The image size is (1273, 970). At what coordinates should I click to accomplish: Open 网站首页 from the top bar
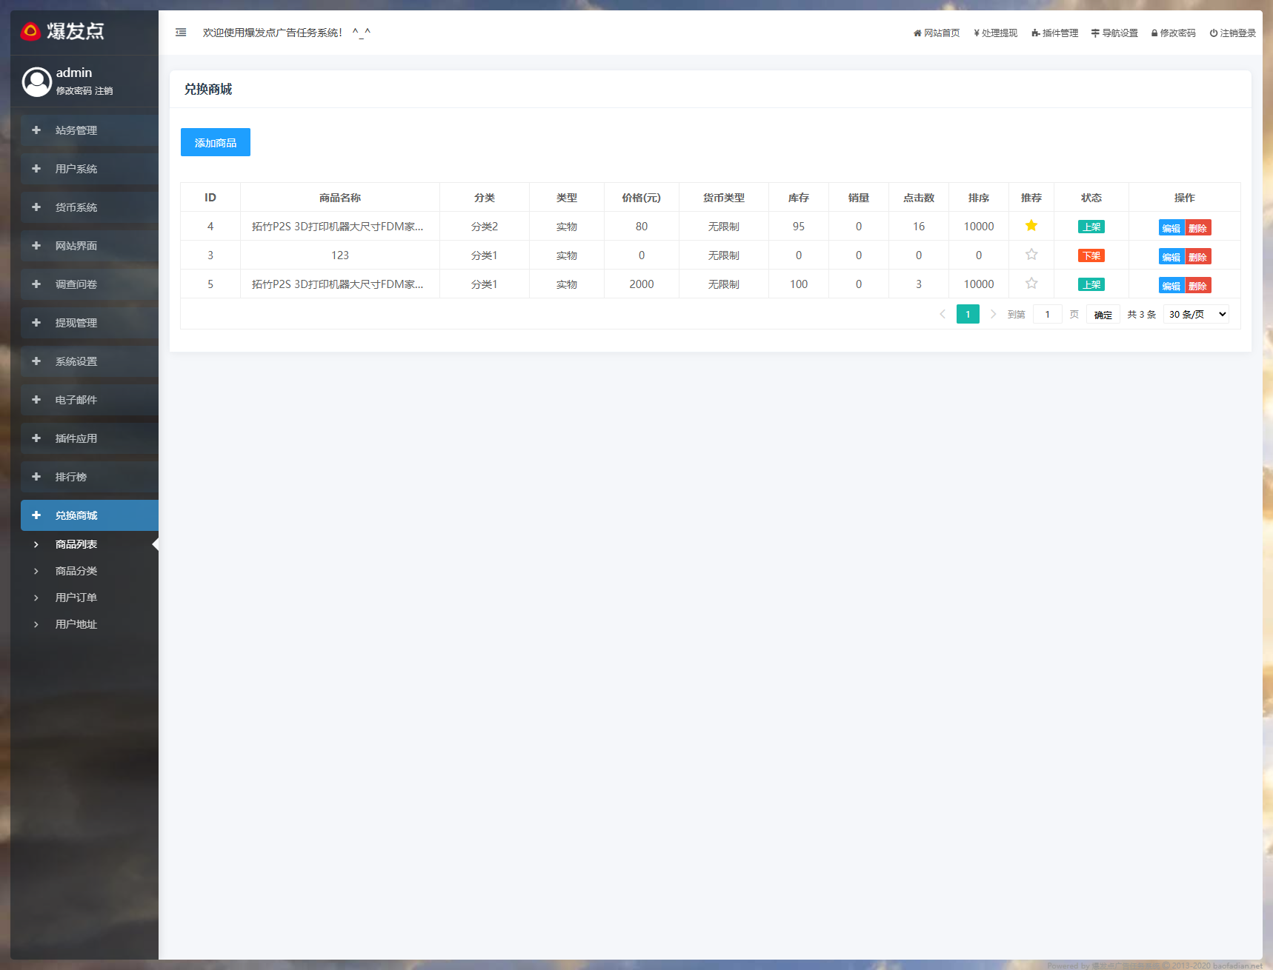pyautogui.click(x=937, y=33)
